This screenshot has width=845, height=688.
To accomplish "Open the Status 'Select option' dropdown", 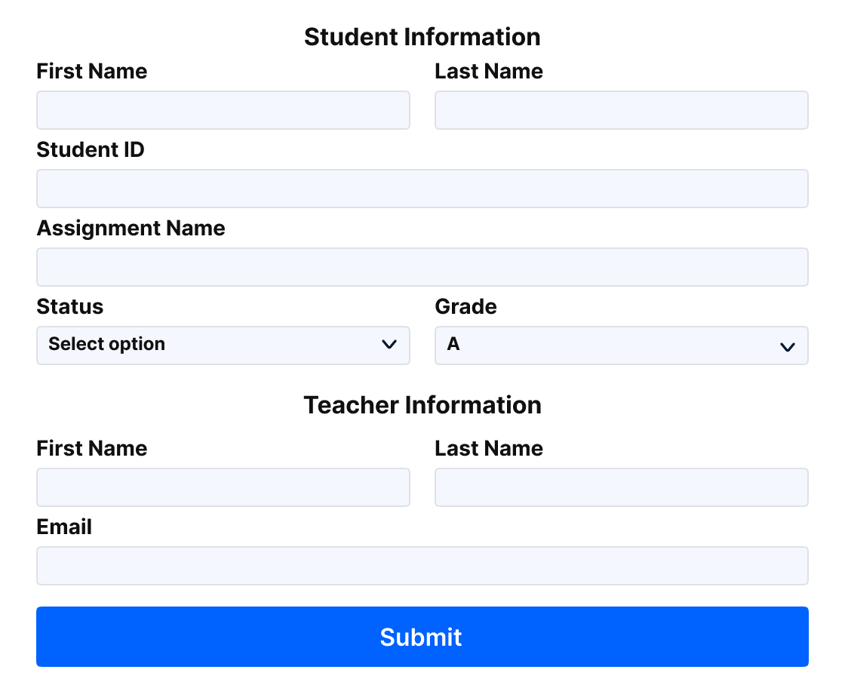I will tap(223, 346).
